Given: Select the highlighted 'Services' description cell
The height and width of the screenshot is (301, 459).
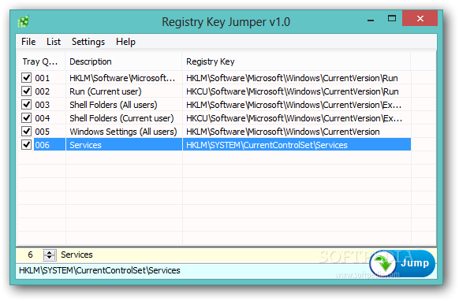Looking at the screenshot, I should pos(124,145).
